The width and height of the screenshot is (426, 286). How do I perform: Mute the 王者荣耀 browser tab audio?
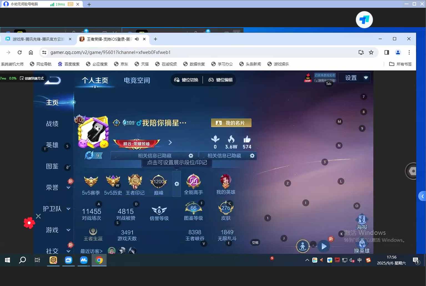pyautogui.click(x=137, y=39)
